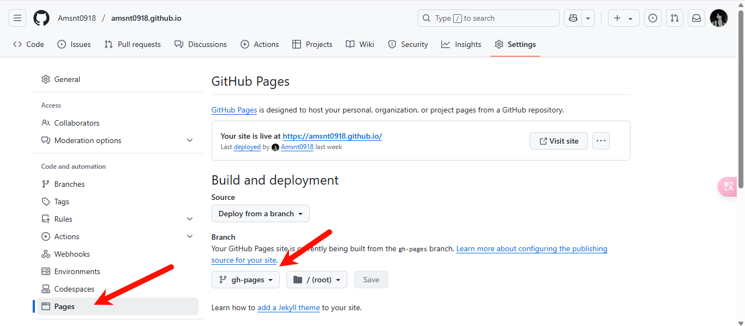Image resolution: width=745 pixels, height=326 pixels.
Task: Expand the create new plus dropdown
Action: [x=623, y=18]
